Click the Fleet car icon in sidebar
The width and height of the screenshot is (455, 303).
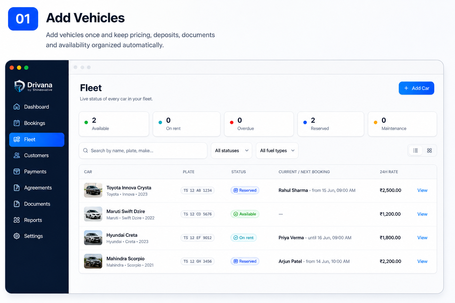click(17, 139)
